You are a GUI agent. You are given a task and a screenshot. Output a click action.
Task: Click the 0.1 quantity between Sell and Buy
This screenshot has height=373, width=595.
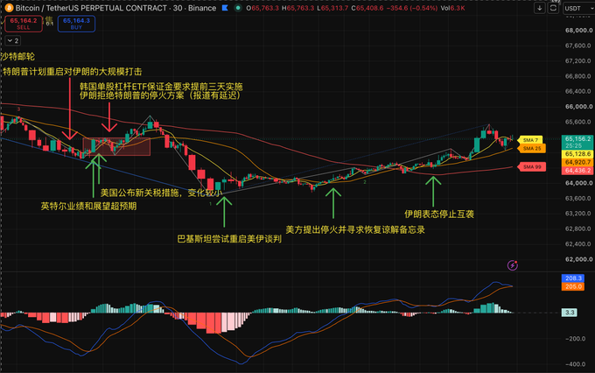click(50, 24)
